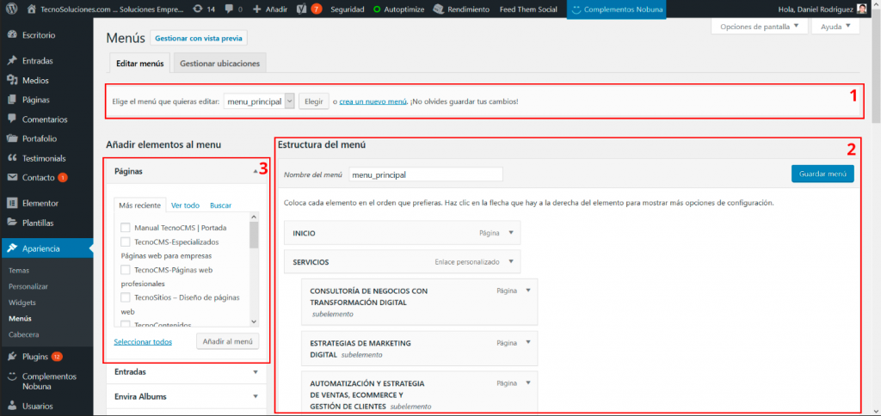This screenshot has height=416, width=881.
Task: Switch to Gestionar ubicaciones tab
Action: coord(220,63)
